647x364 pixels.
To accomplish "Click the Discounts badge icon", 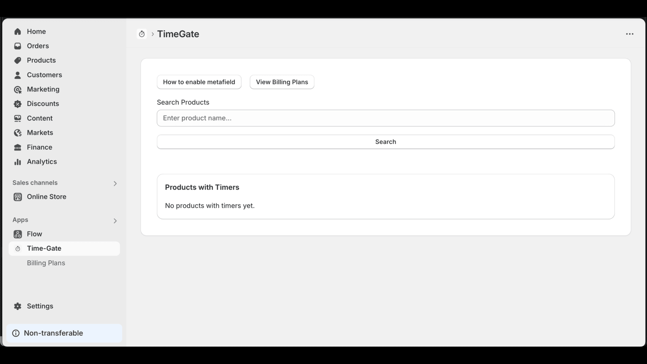I will 17,104.
